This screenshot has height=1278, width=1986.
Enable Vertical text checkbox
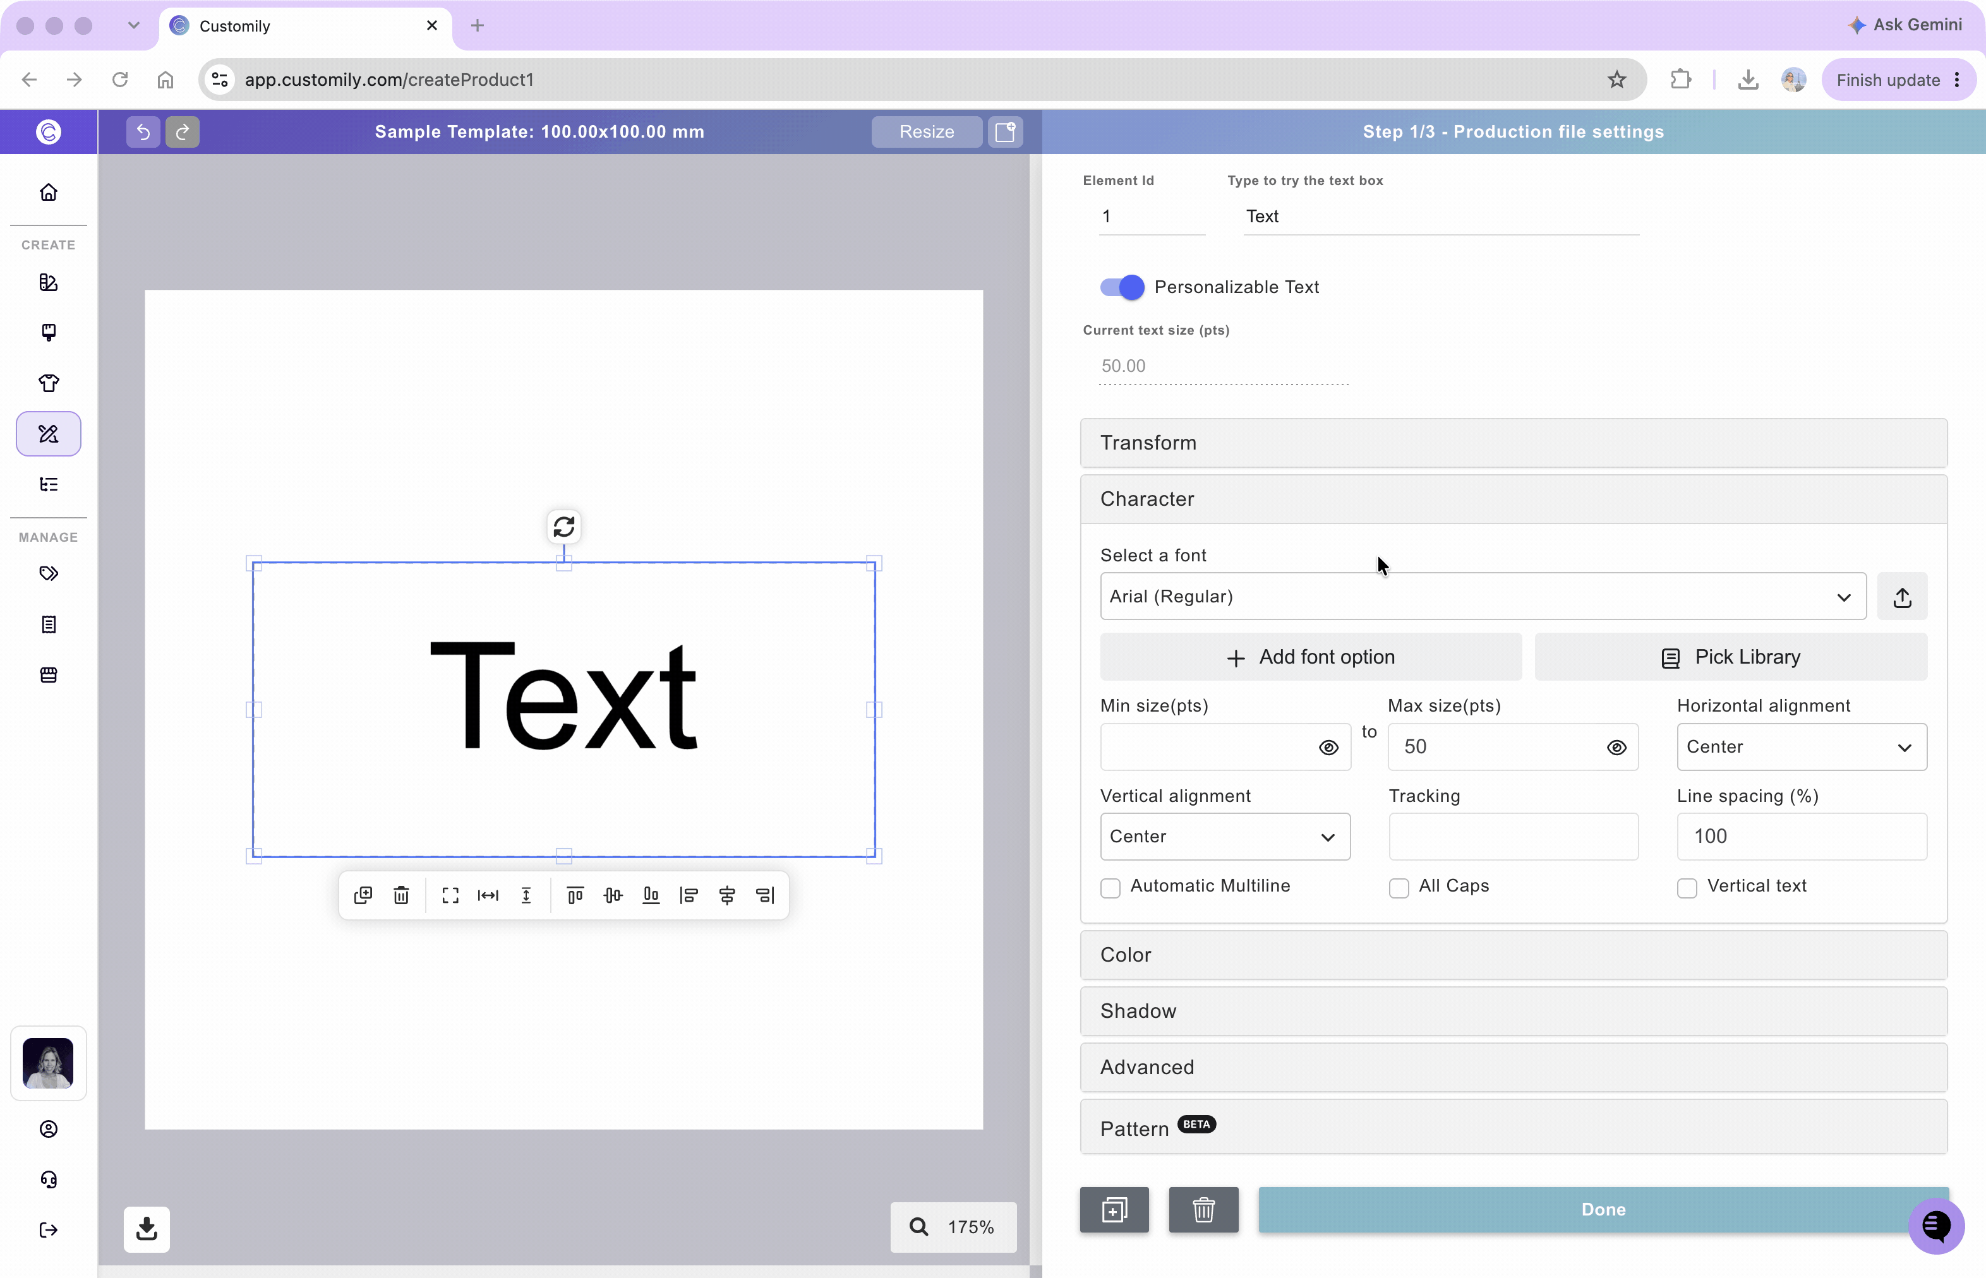[x=1687, y=888]
